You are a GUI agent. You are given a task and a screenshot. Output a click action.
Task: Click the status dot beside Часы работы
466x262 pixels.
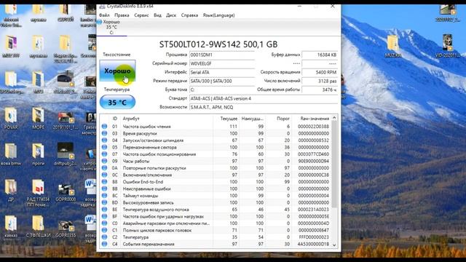[x=104, y=161]
